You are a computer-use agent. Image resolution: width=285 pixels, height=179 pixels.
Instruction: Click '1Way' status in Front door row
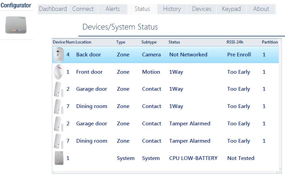coord(176,72)
